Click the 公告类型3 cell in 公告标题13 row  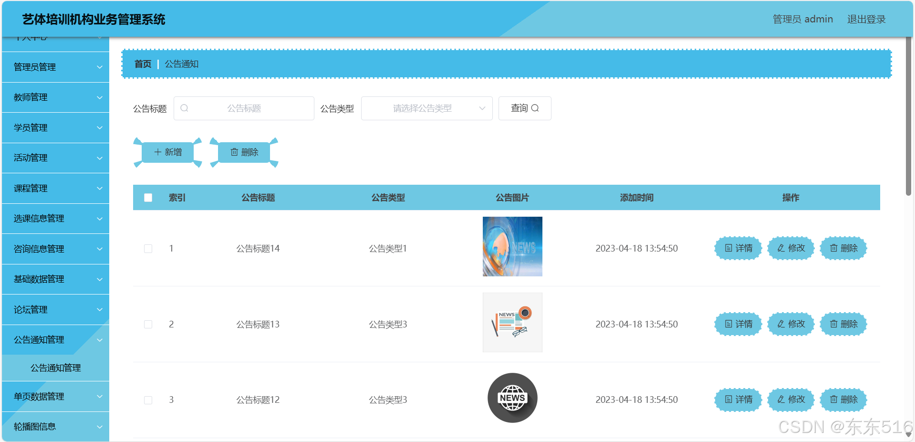tap(388, 325)
